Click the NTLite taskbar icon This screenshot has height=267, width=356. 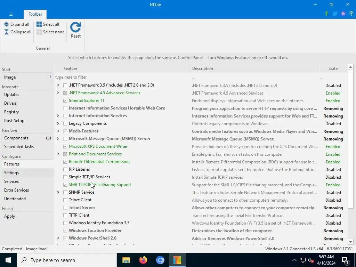click(177, 260)
